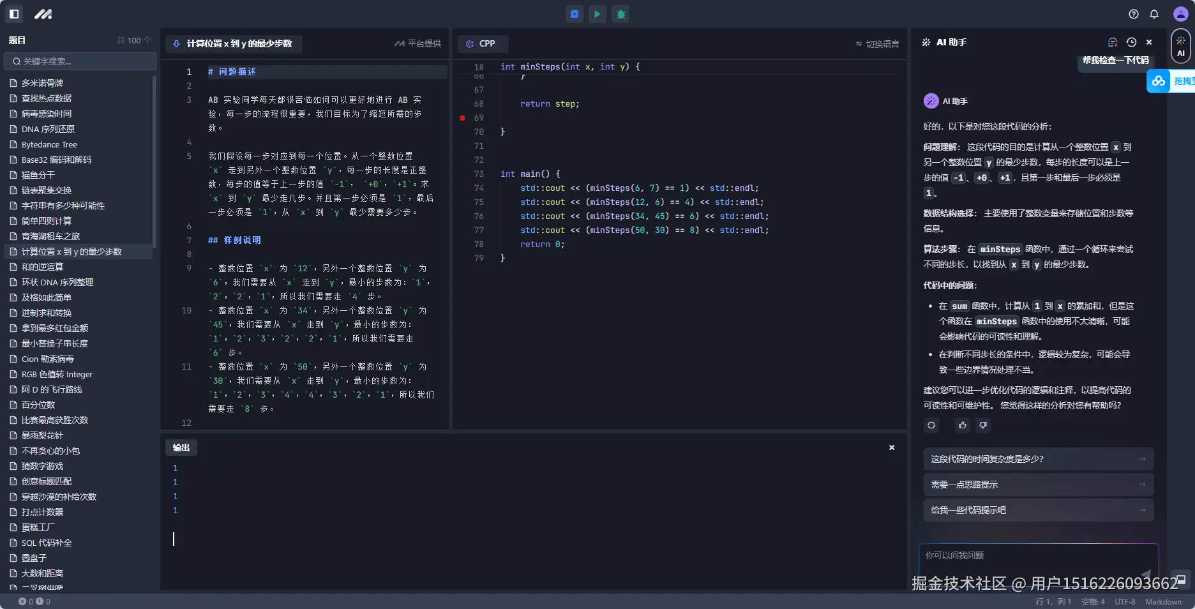Click the blue stop button in top toolbar
1195x609 pixels.
click(575, 14)
